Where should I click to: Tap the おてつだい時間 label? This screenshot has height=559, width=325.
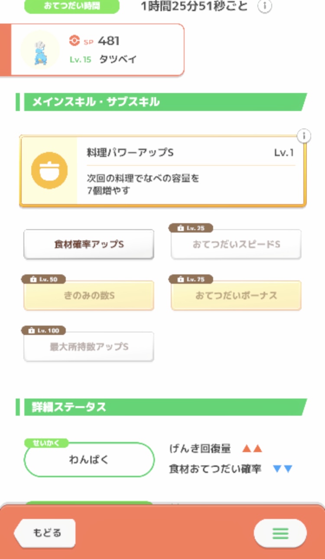pyautogui.click(x=71, y=7)
